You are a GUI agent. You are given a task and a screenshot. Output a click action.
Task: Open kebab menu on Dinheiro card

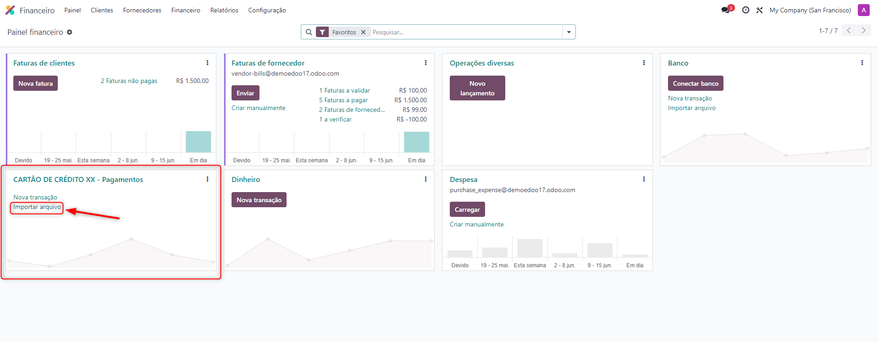(425, 179)
